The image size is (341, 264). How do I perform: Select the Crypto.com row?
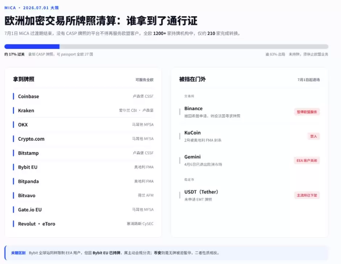click(83, 139)
